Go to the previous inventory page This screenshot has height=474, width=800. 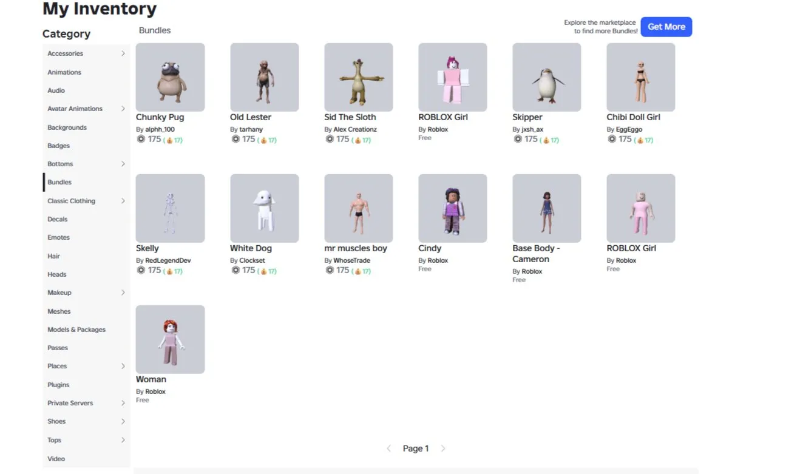pos(389,449)
